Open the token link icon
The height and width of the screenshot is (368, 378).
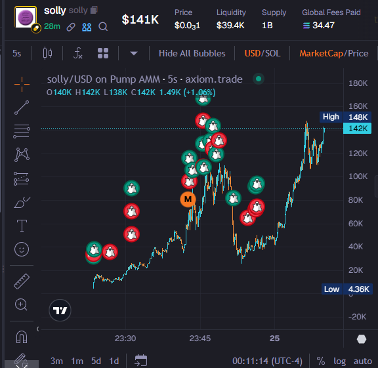[x=71, y=27]
